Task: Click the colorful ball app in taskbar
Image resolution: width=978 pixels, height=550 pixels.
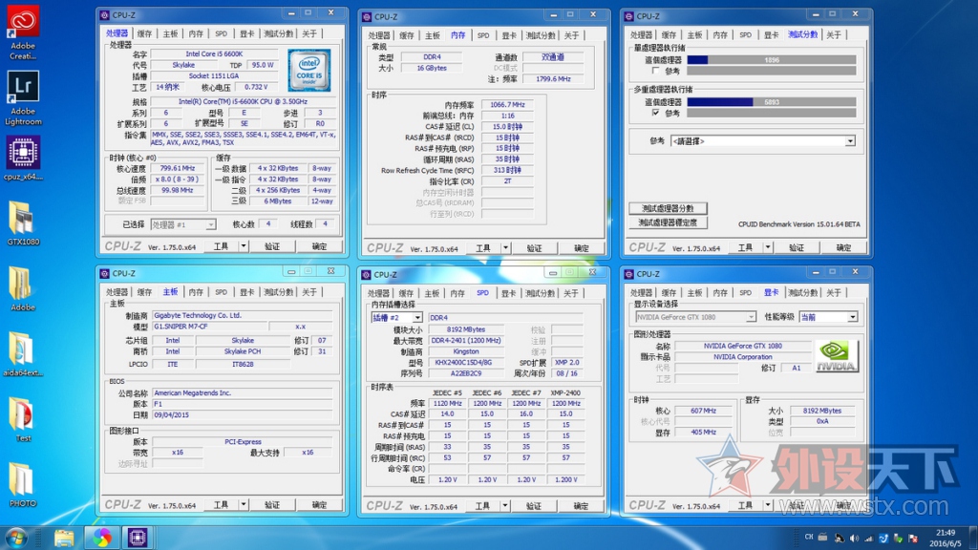Action: pos(102,537)
